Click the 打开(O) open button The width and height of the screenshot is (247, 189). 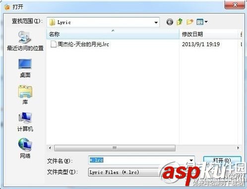222,160
